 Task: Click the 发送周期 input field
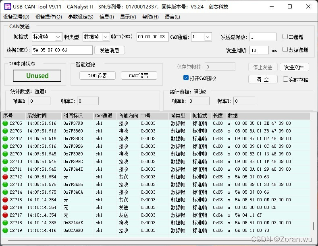(259, 50)
